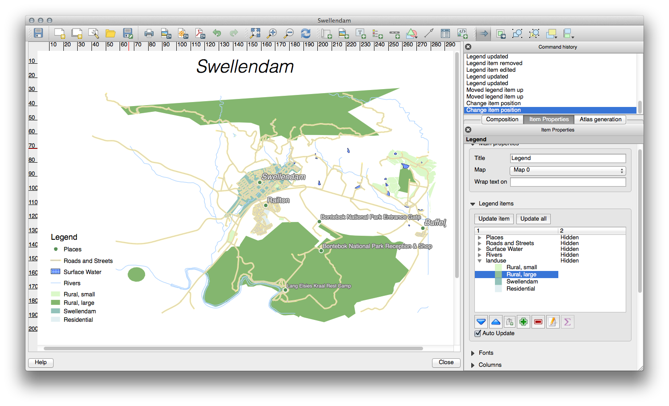This screenshot has height=406, width=669.
Task: Open the Atlas generation tab
Action: (600, 119)
